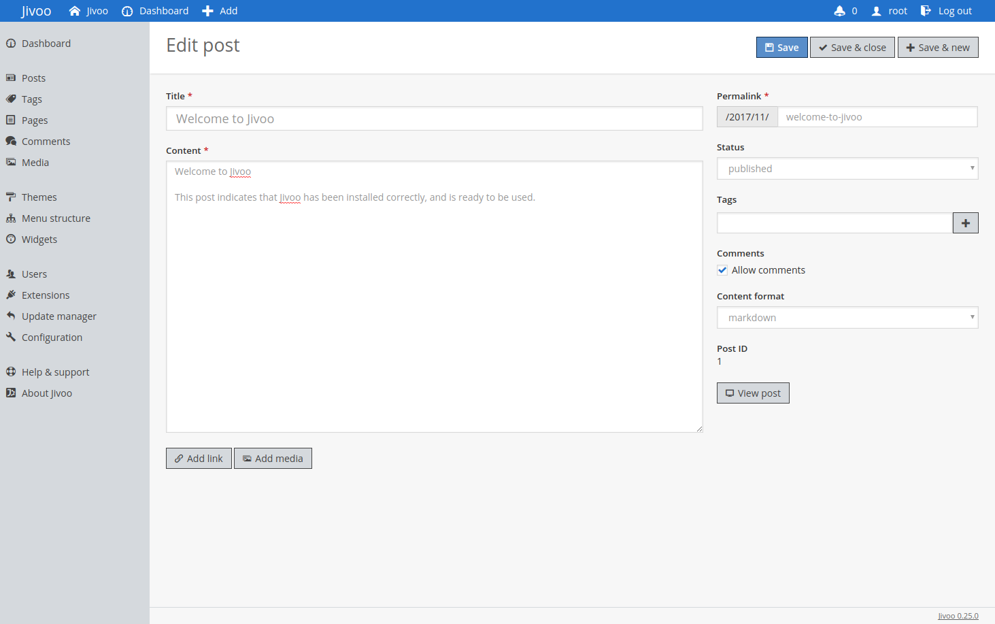The width and height of the screenshot is (995, 624).
Task: Click the Log out icon
Action: tap(926, 11)
